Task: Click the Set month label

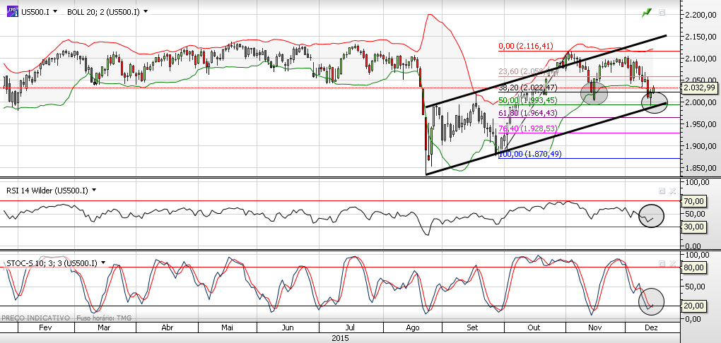Action: 472,328
